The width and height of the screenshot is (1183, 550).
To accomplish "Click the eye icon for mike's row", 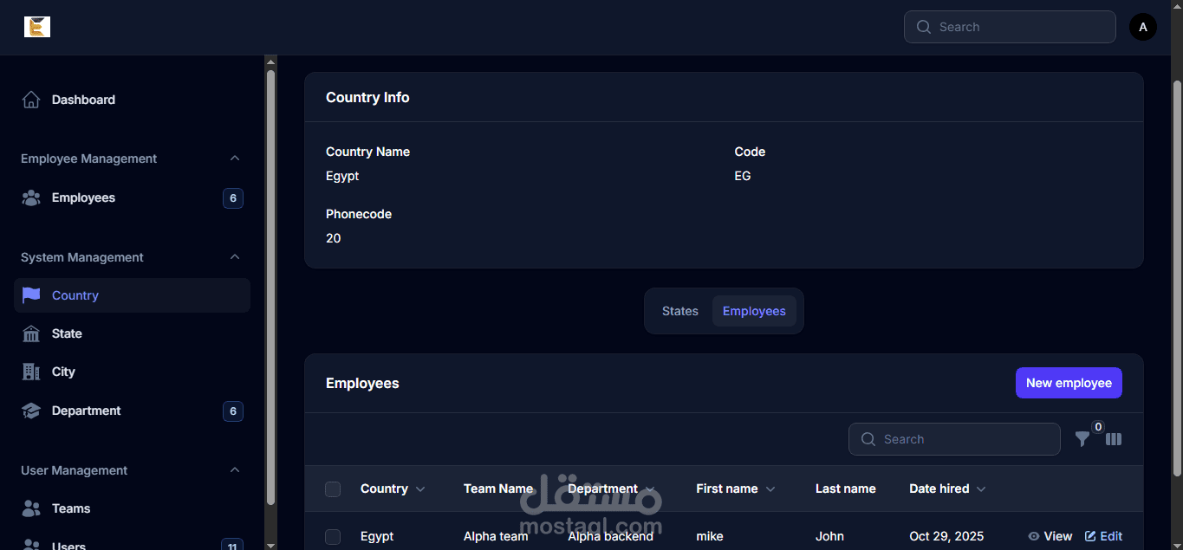I will click(1033, 536).
